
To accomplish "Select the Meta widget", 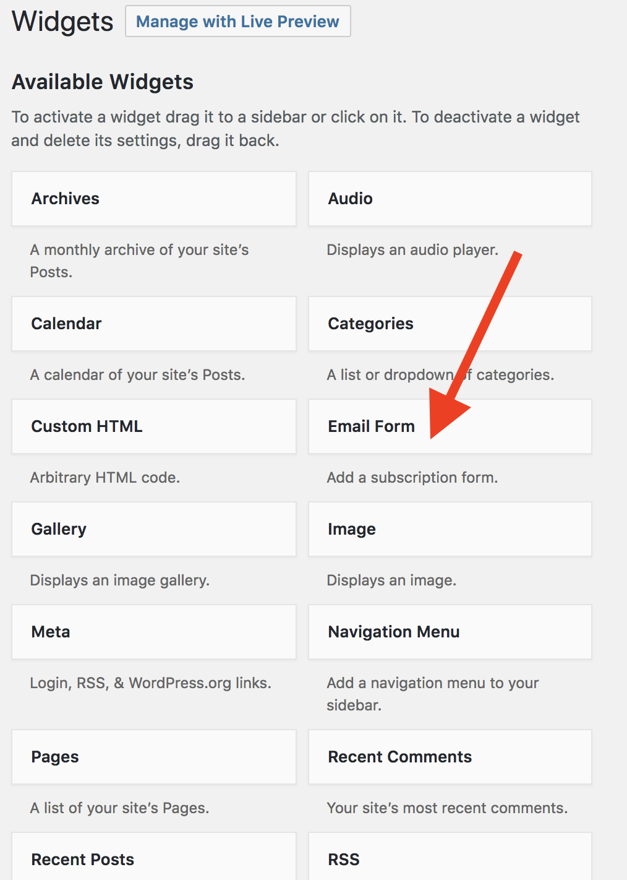I will 153,631.
